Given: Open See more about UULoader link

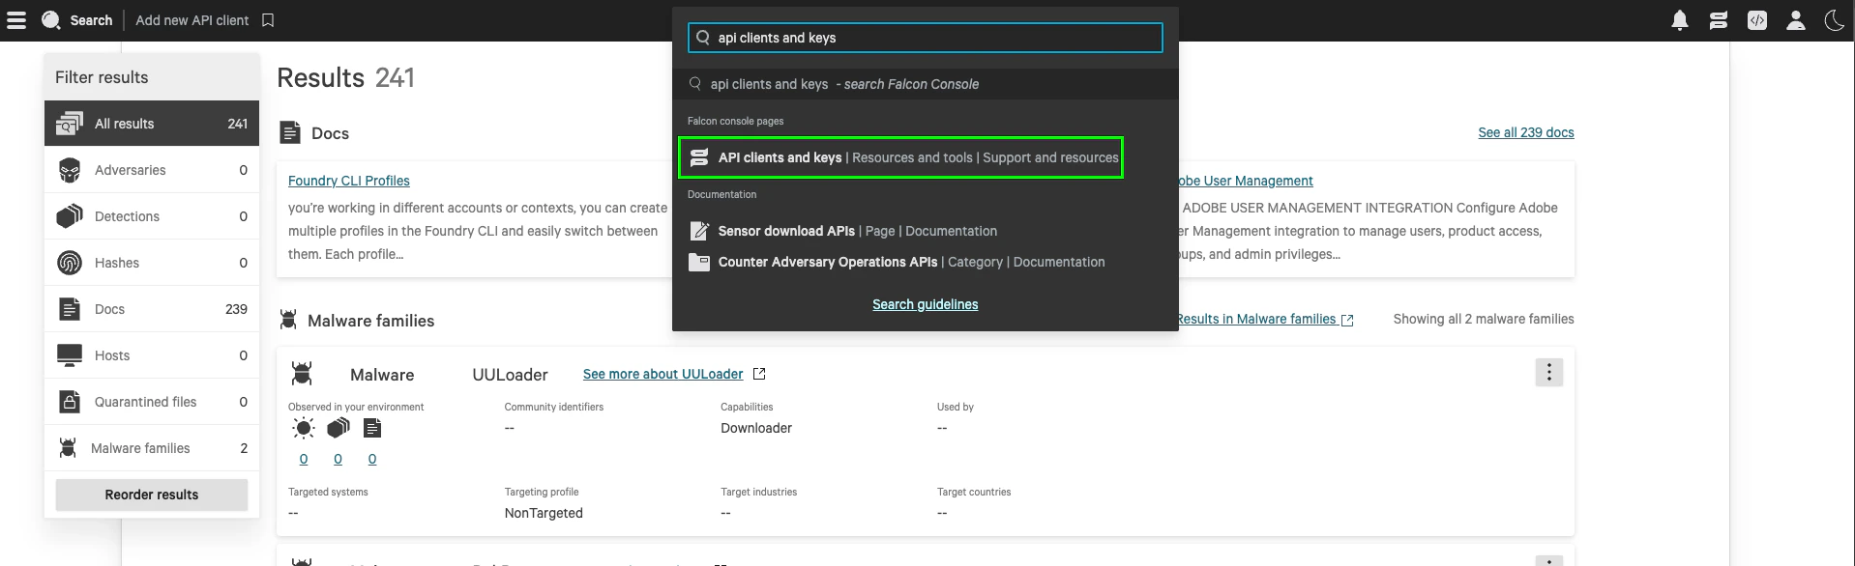Looking at the screenshot, I should (662, 374).
